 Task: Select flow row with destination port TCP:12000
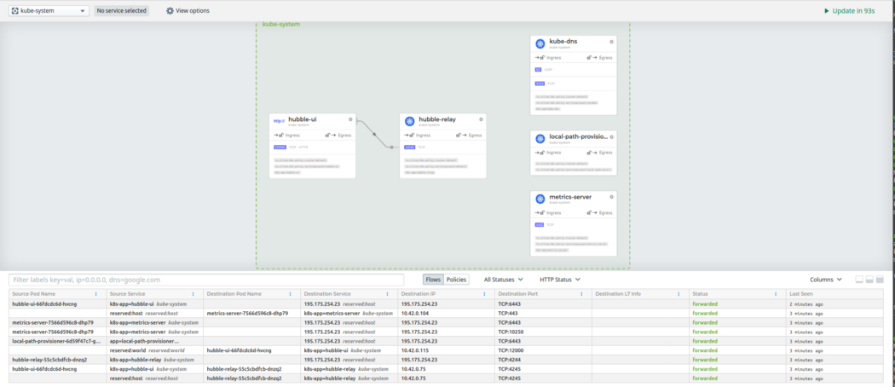coord(447,350)
